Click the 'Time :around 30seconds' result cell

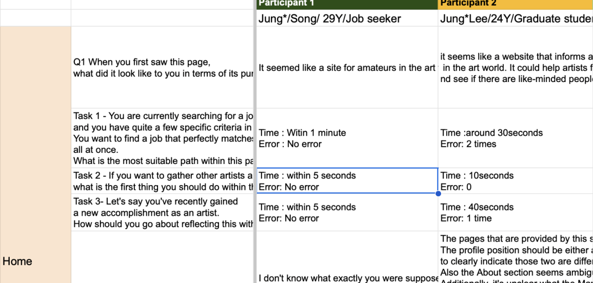coord(515,138)
